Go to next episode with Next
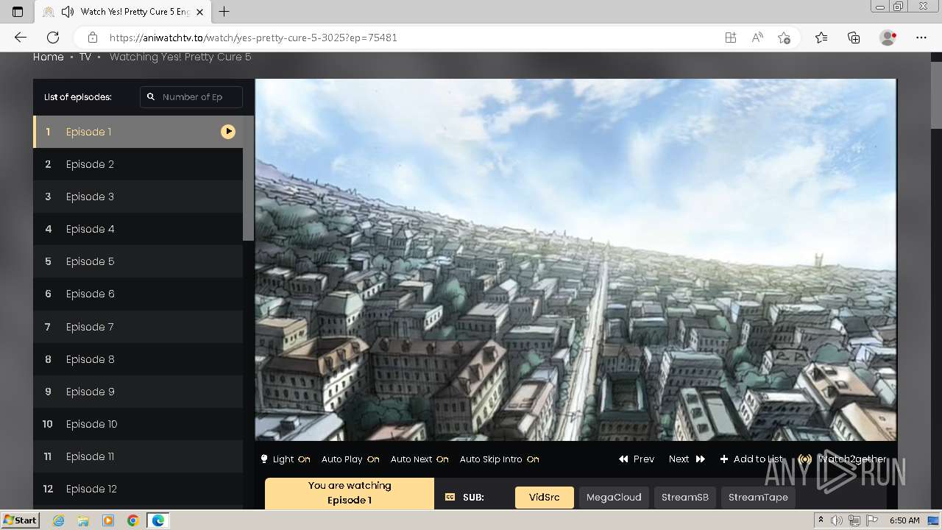942x530 pixels. (x=687, y=459)
